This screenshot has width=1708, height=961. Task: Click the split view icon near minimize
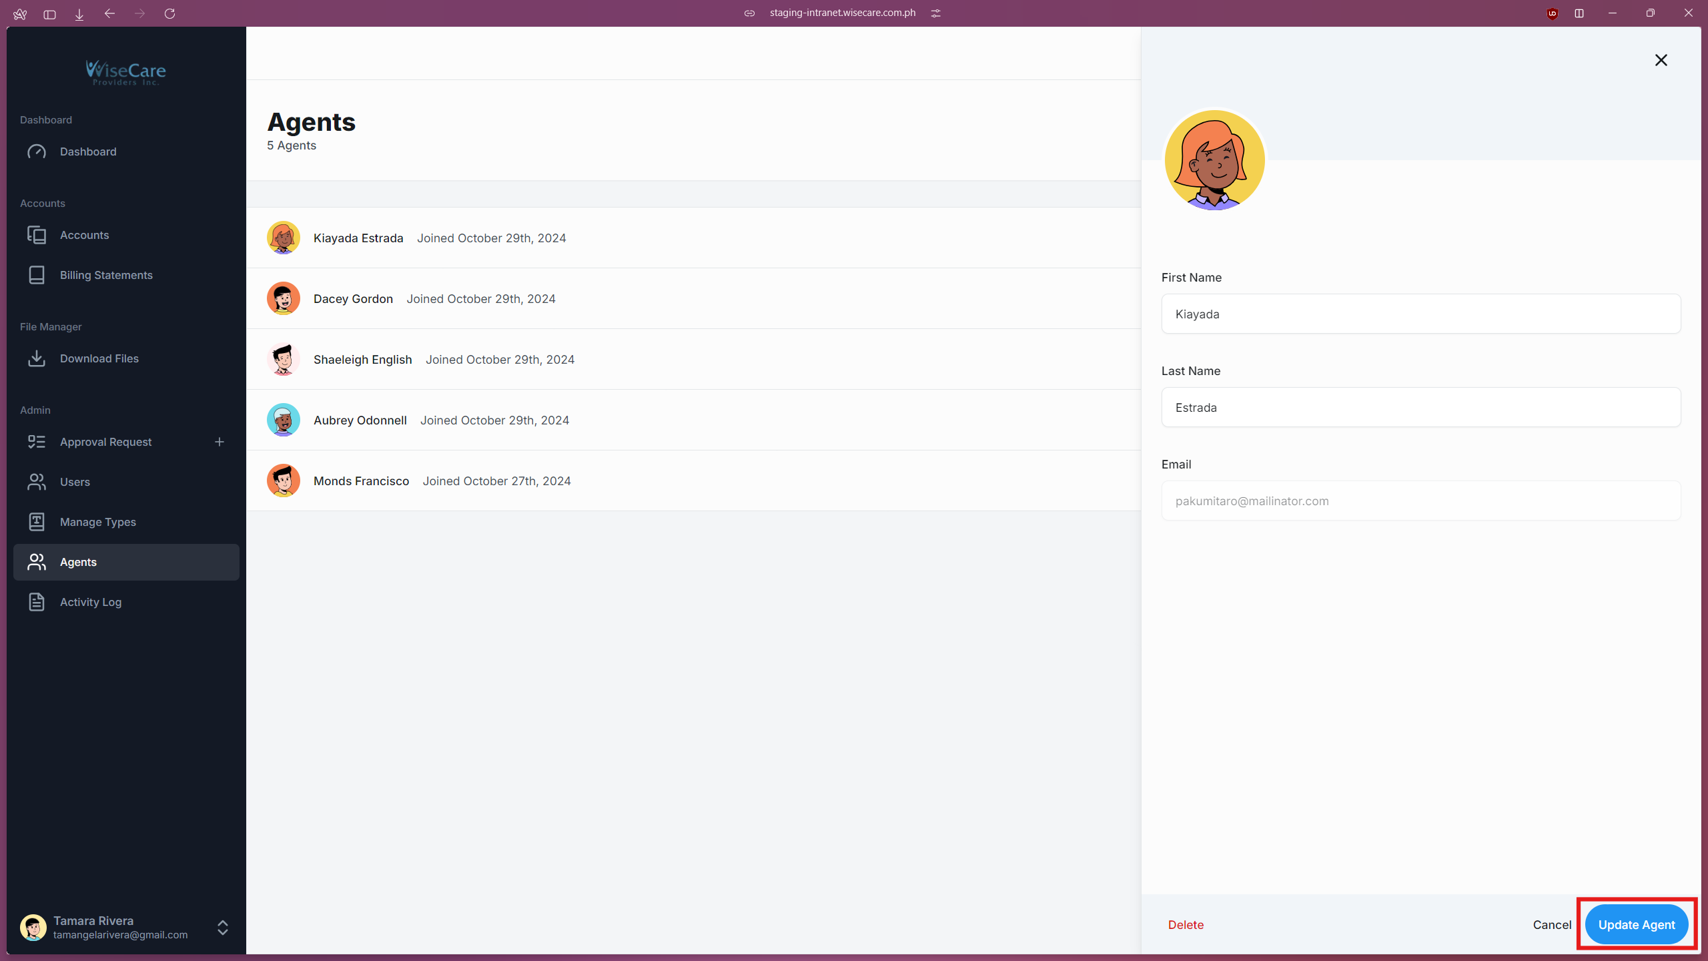pyautogui.click(x=1579, y=13)
